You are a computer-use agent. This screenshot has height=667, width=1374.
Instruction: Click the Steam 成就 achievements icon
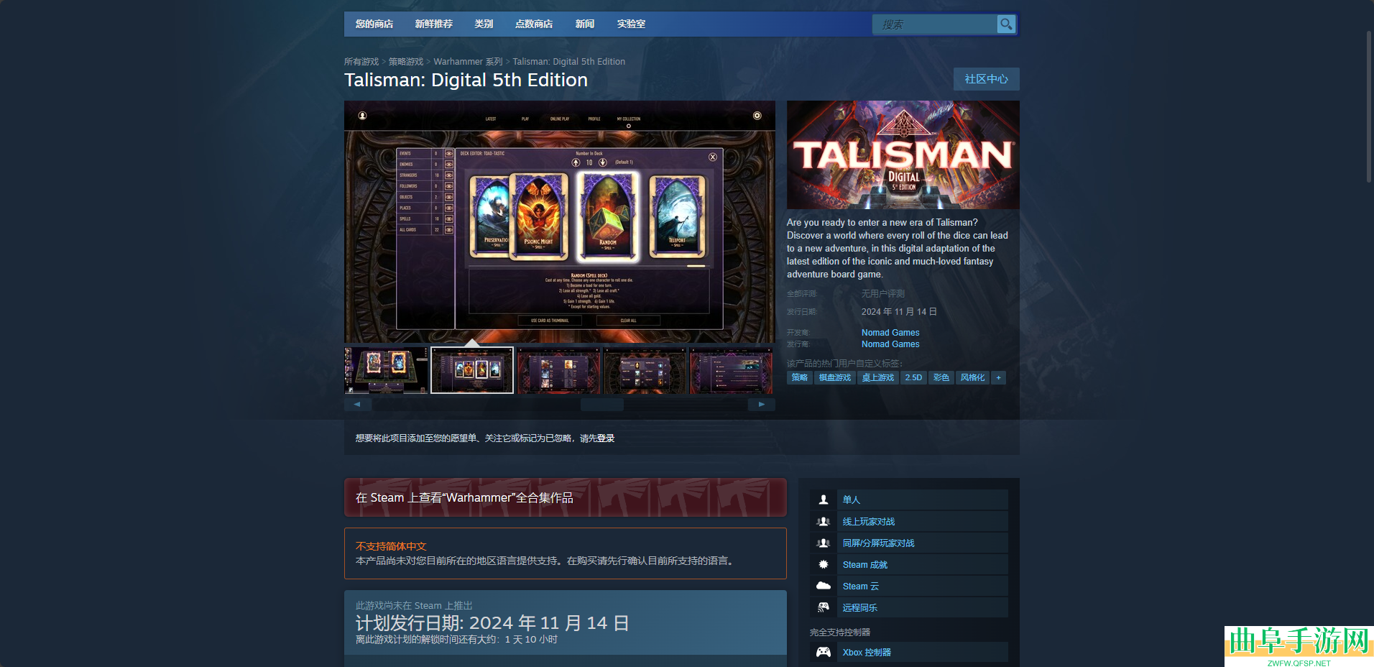(x=824, y=564)
